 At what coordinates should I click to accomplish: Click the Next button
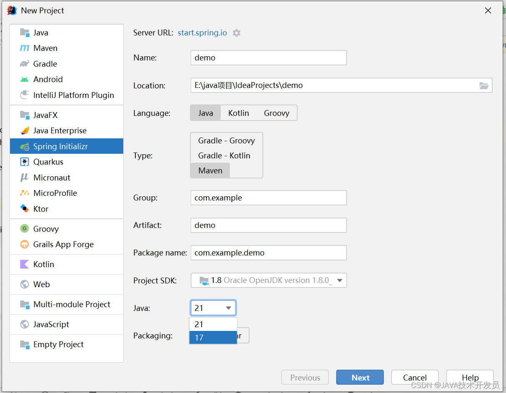(360, 378)
